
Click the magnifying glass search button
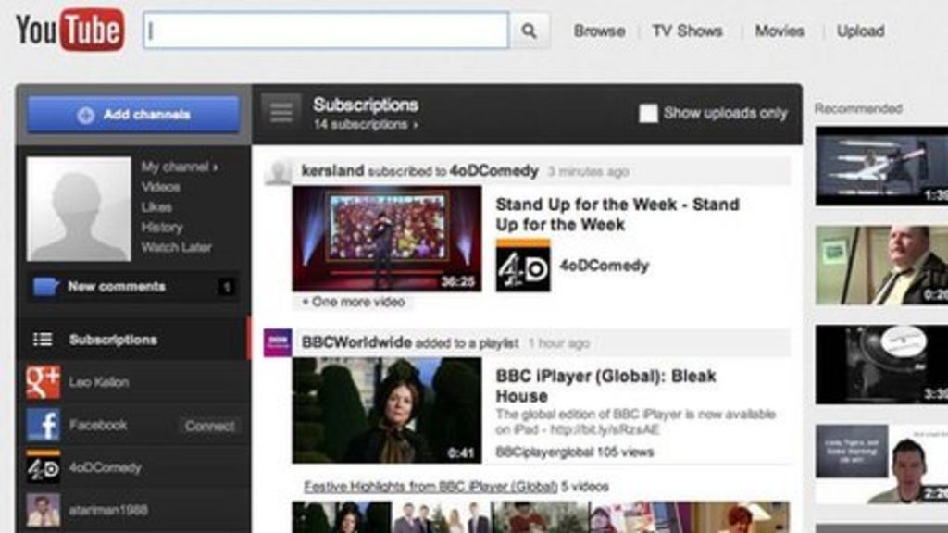click(529, 31)
